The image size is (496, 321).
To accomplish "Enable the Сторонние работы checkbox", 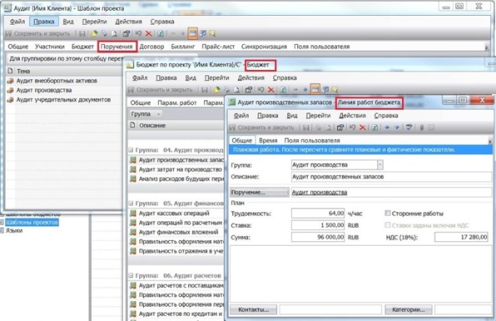I will [388, 213].
